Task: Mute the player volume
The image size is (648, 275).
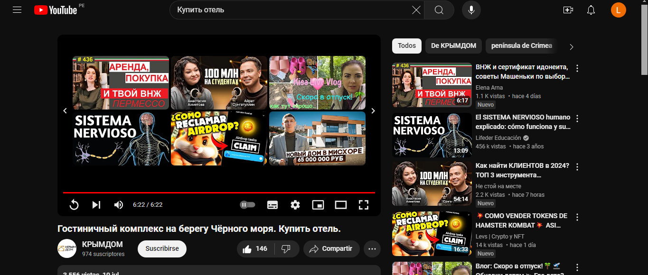Action: click(x=119, y=205)
